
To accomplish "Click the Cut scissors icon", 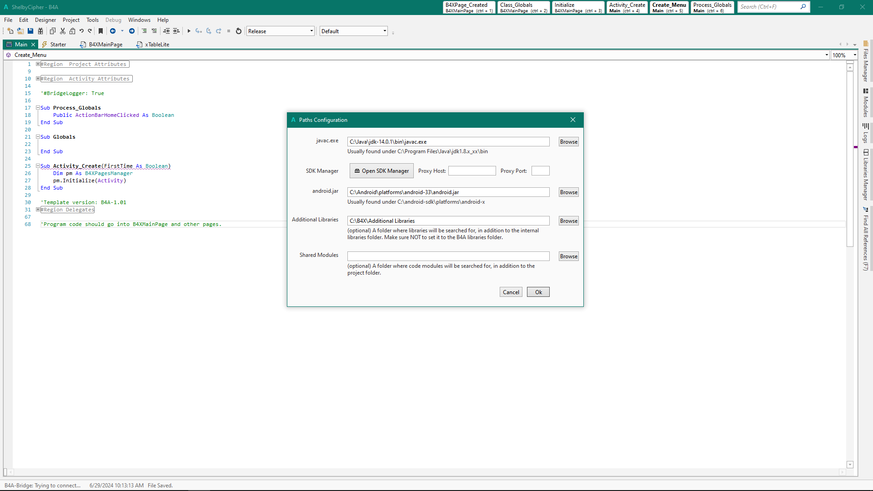I will click(x=63, y=31).
